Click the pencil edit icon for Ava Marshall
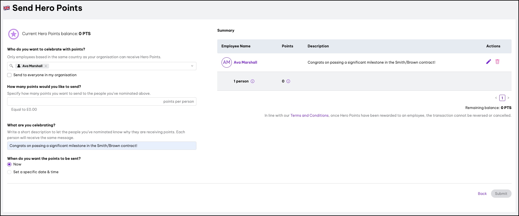Image resolution: width=519 pixels, height=216 pixels. pos(488,62)
